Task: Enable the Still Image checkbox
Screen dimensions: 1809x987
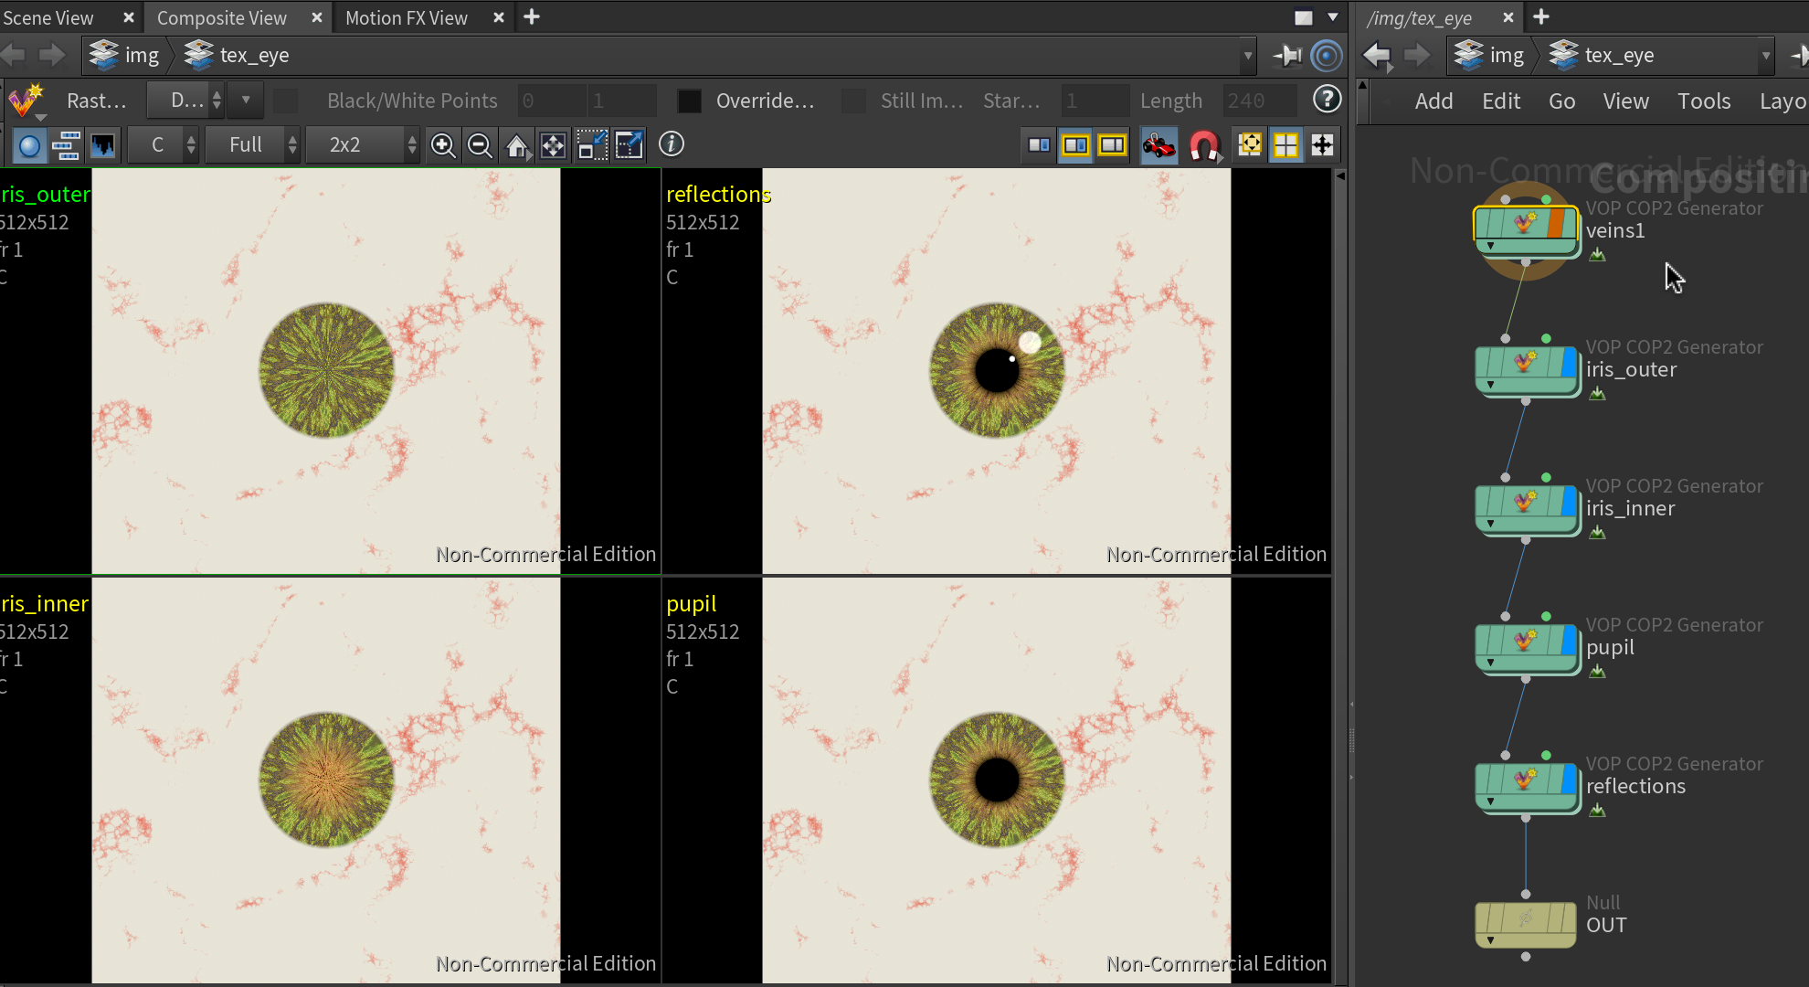Action: pos(854,101)
